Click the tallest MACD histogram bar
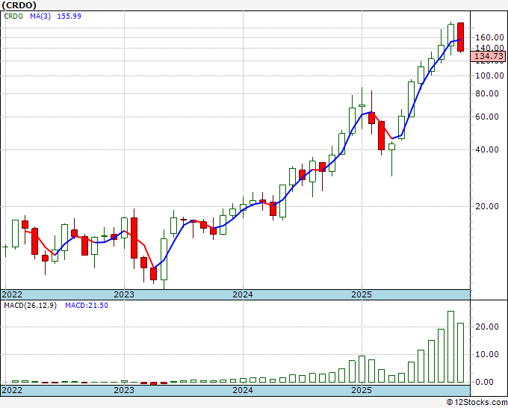Image resolution: width=508 pixels, height=408 pixels. click(450, 347)
